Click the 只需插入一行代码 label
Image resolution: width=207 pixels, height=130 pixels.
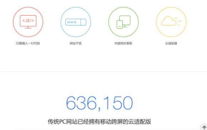28,43
